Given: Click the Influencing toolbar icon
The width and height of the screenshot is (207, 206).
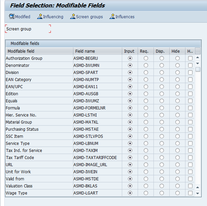Looking at the screenshot, I should (40, 17).
